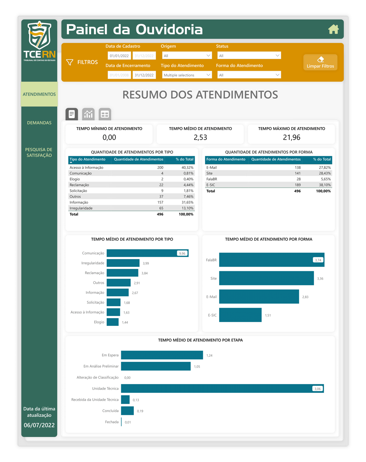Viewport: 366px width, 462px height.
Task: Select the Acesso à Informação table row
Action: point(132,167)
